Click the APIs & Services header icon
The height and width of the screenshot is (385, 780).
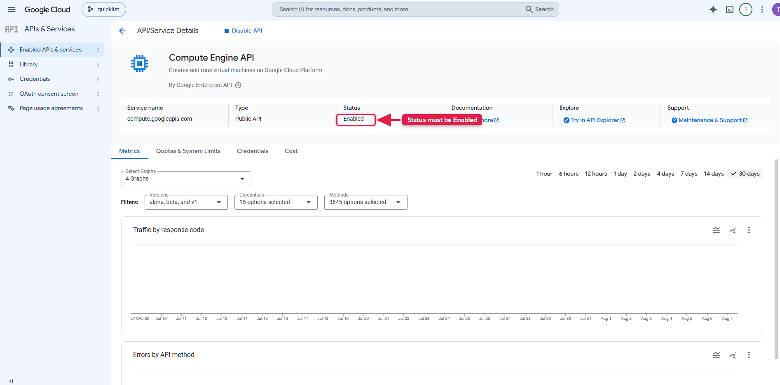coord(12,29)
